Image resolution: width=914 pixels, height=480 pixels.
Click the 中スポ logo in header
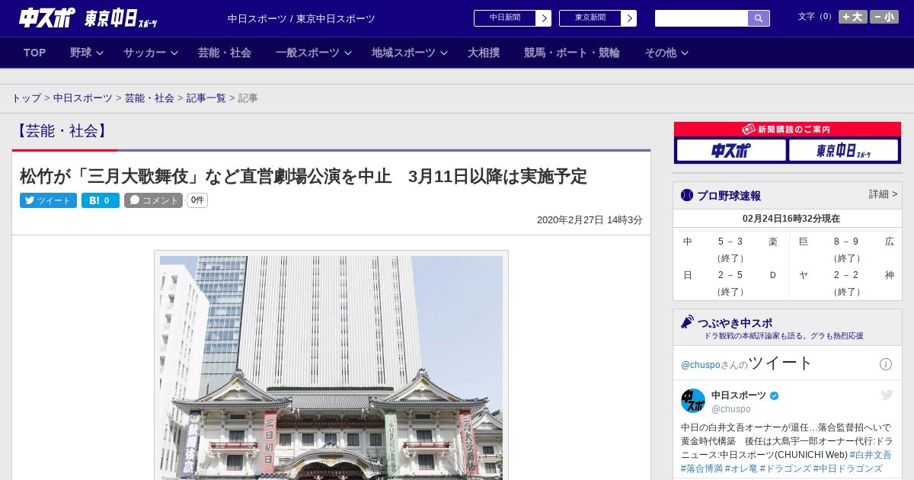coord(46,18)
